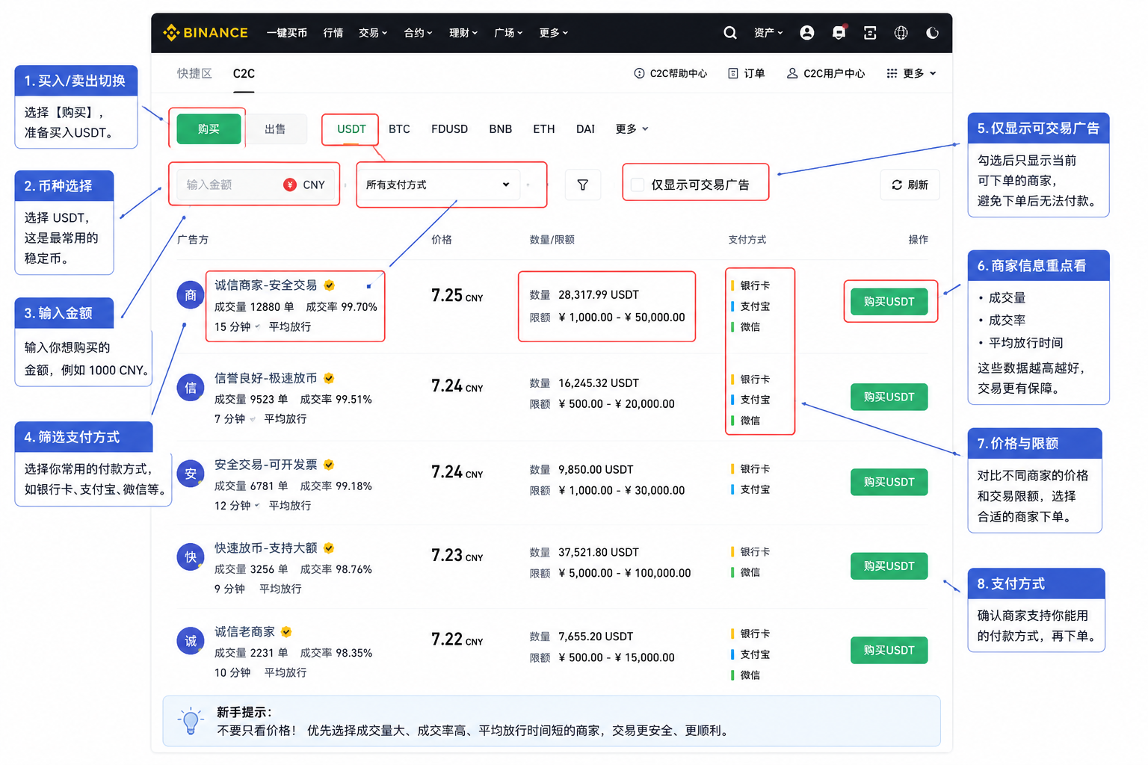
Task: Click the Binance logo
Action: [206, 33]
